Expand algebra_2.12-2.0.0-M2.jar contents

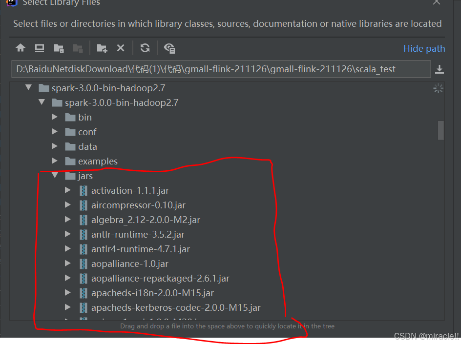[68, 220]
